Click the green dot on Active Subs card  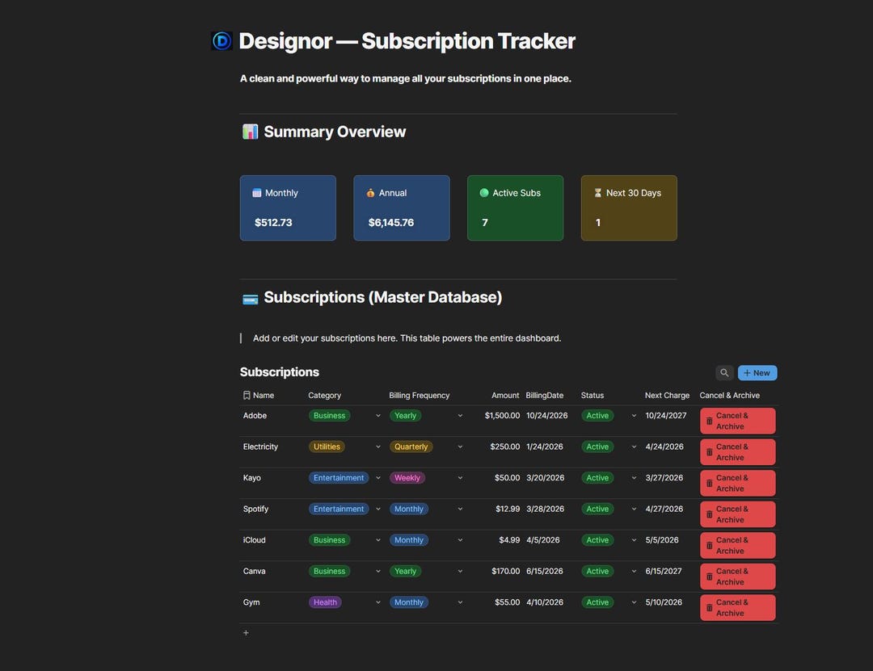tap(484, 193)
